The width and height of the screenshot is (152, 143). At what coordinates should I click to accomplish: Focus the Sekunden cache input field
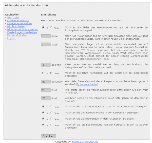46,82
